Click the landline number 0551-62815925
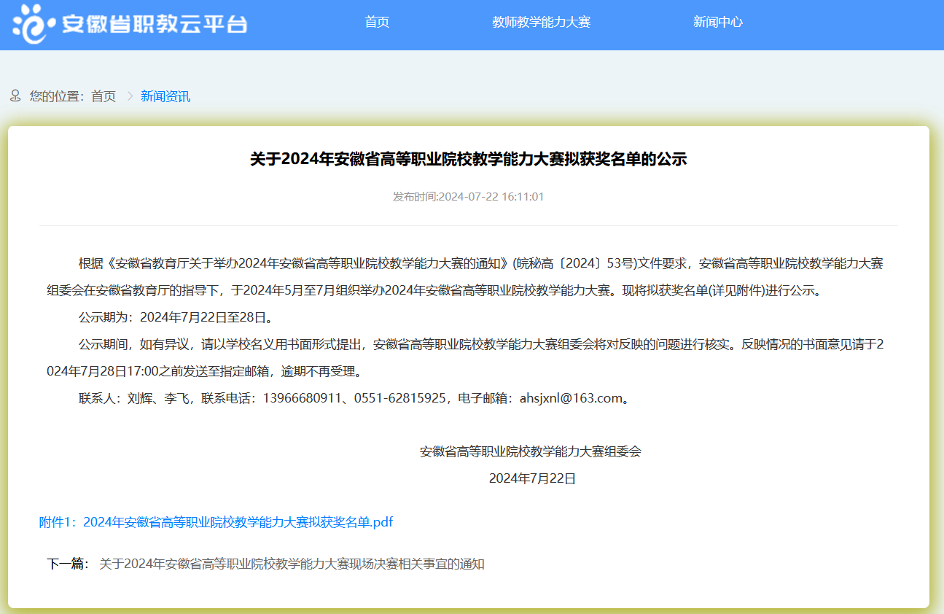This screenshot has height=614, width=944. [x=399, y=398]
